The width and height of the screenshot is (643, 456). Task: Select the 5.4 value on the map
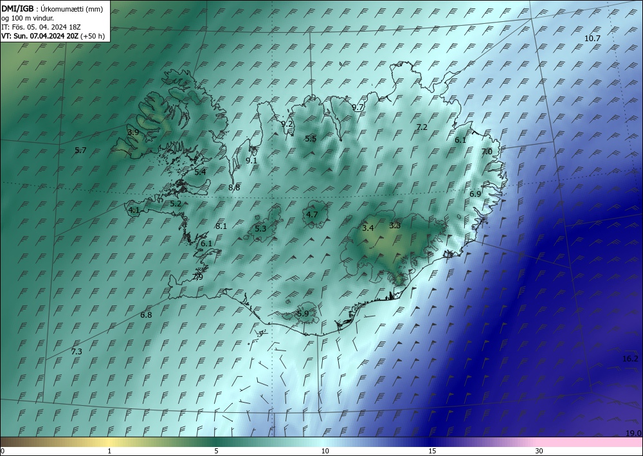coord(200,172)
